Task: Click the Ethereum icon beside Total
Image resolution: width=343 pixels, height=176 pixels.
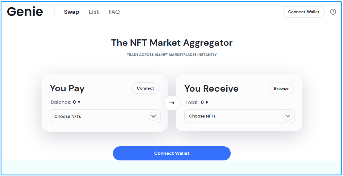Action: coord(207,102)
